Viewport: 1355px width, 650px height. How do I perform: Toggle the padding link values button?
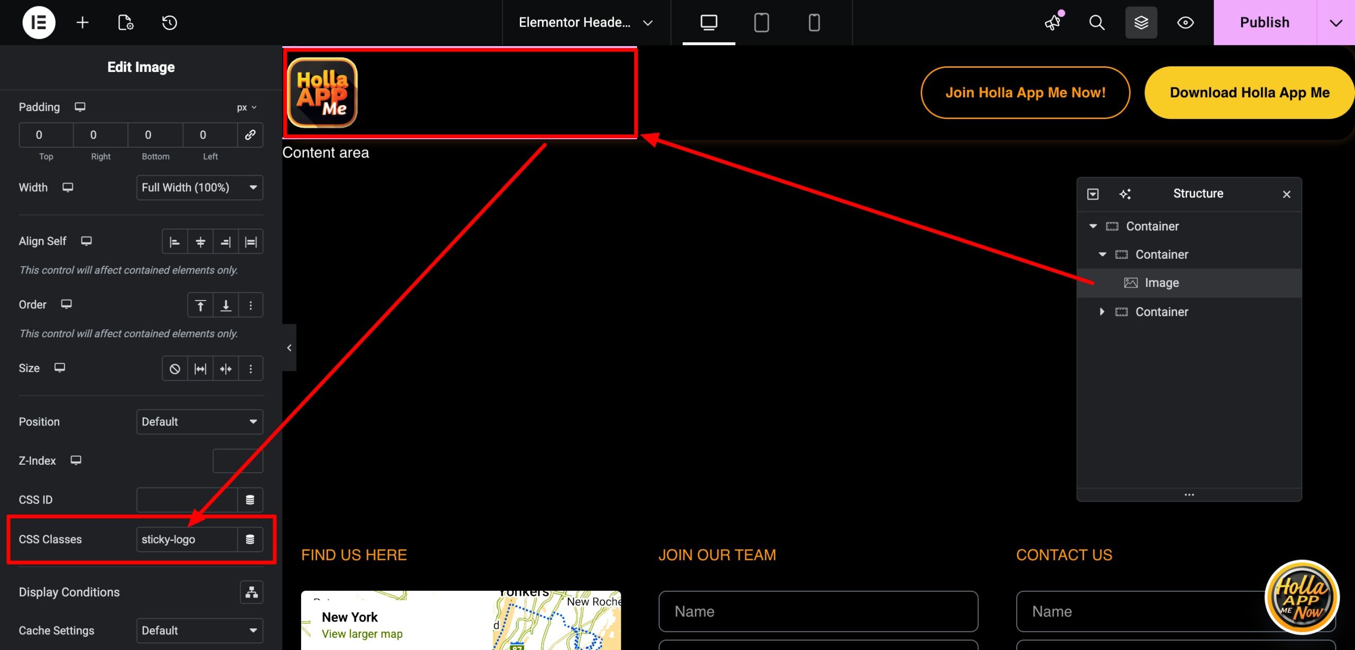[x=250, y=135]
